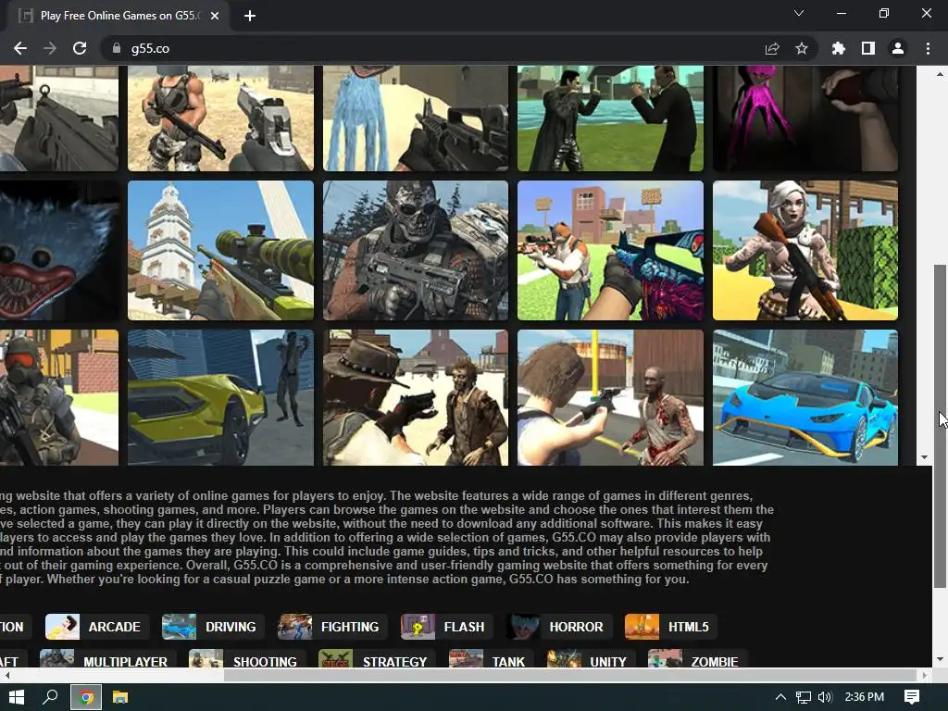
Task: Open the network status tray icon
Action: (803, 697)
